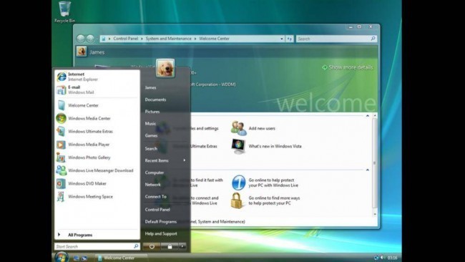Collapse the first Welcome Center section
The height and width of the screenshot is (262, 465).
368,116
